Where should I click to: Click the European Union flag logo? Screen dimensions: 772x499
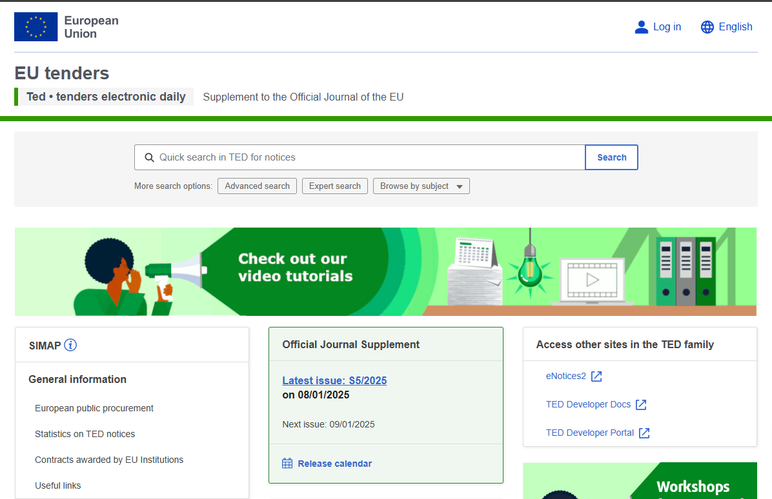[36, 26]
